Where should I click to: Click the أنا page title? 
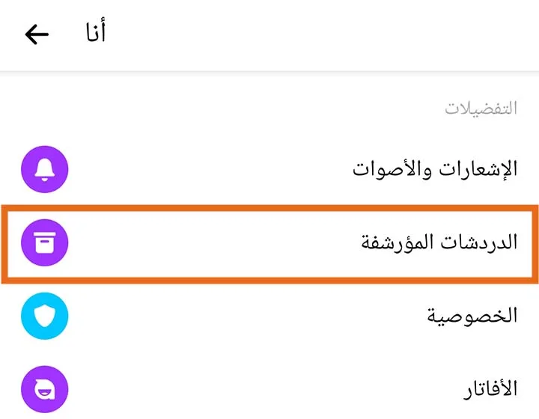click(93, 34)
